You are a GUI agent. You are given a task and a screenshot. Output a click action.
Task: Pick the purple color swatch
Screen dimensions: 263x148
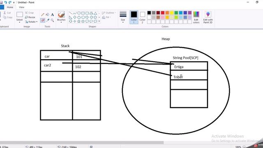tap(190, 13)
